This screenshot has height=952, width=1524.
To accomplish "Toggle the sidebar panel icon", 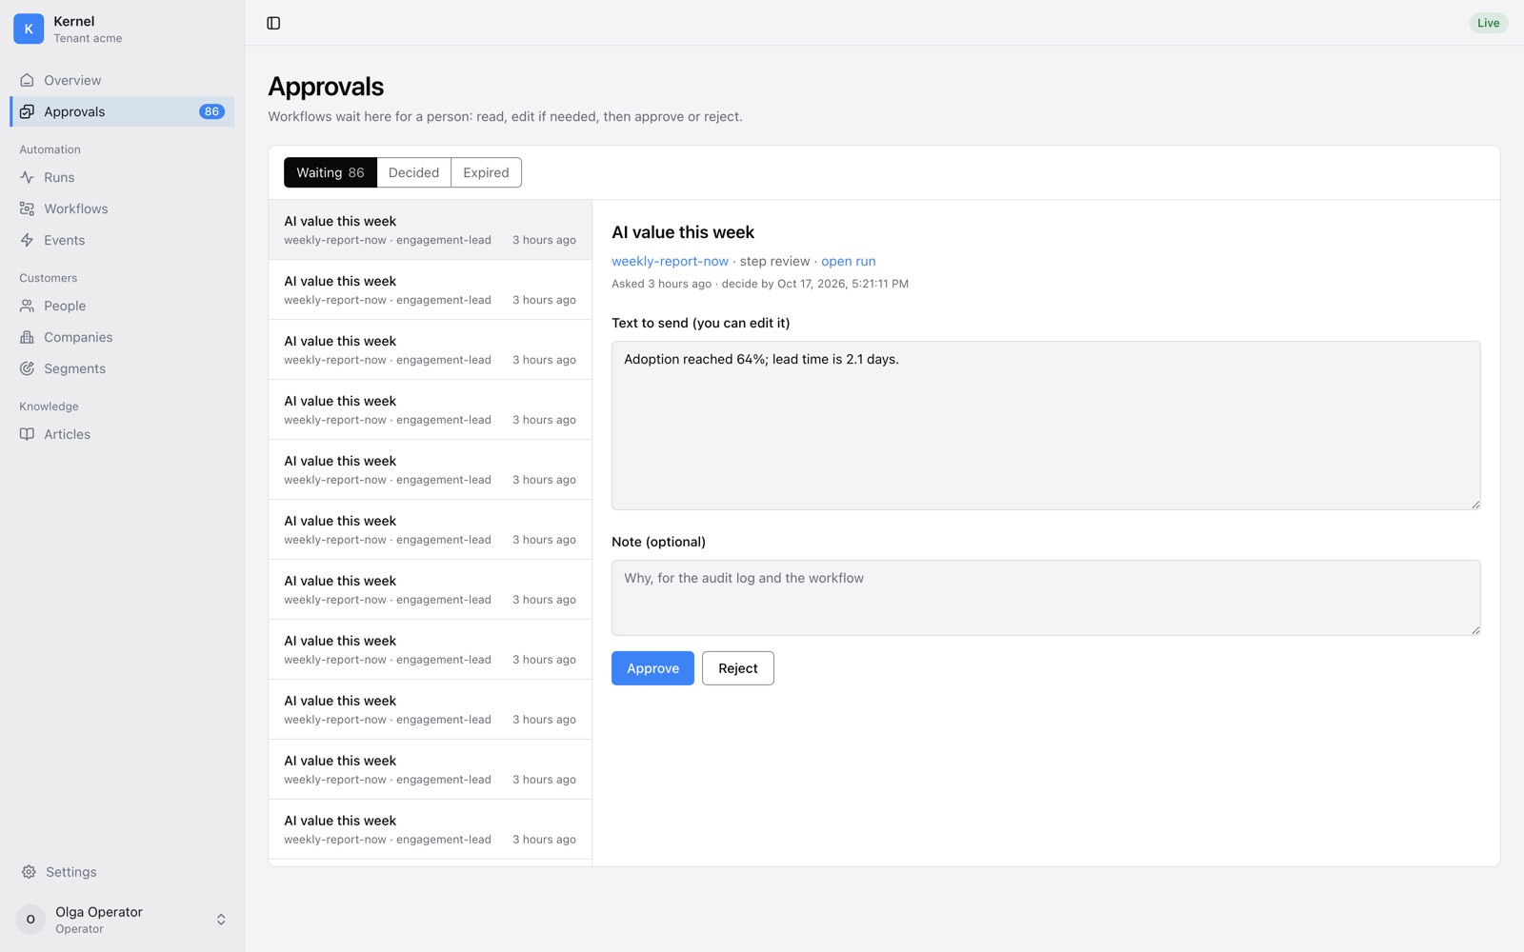I will 273,23.
